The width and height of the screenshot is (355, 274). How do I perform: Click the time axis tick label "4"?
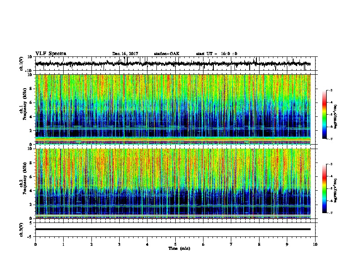pyautogui.click(x=147, y=244)
